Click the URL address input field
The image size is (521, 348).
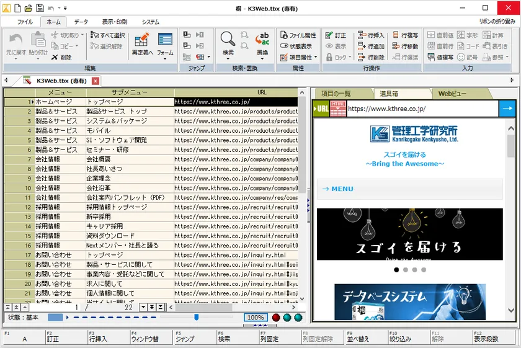(422, 109)
